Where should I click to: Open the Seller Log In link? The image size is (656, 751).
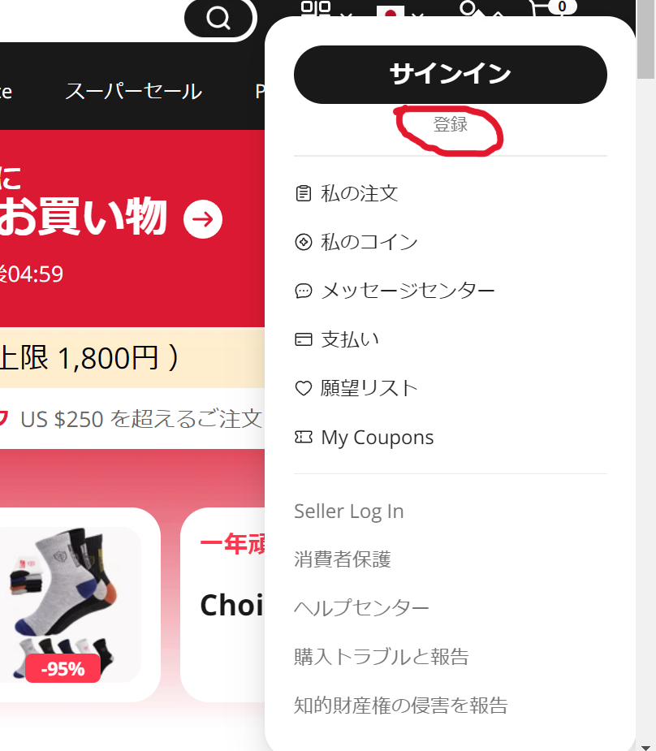pos(348,511)
